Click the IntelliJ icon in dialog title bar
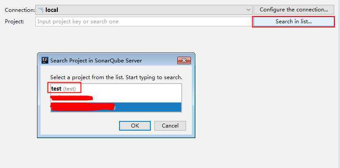This screenshot has width=340, height=168. (45, 60)
